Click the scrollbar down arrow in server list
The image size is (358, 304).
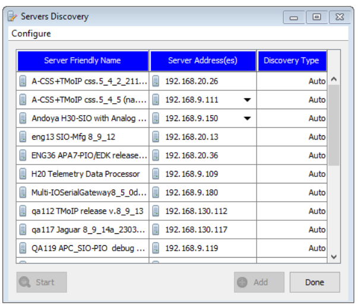(334, 256)
